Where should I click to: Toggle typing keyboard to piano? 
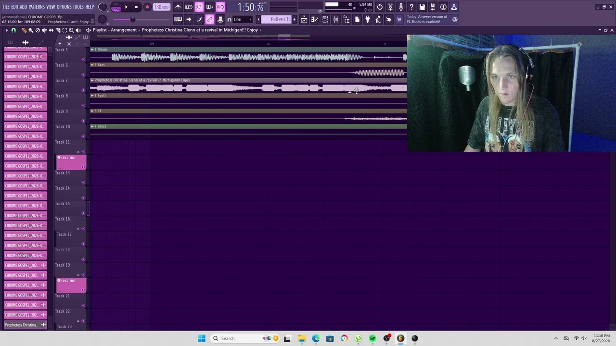point(178,19)
